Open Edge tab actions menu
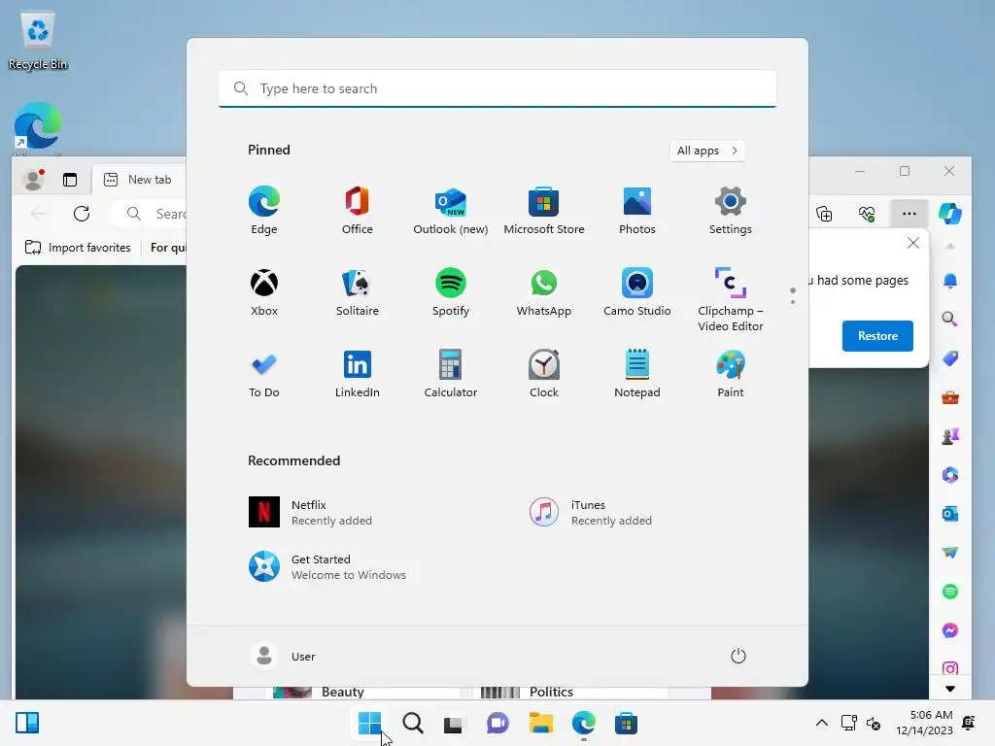The height and width of the screenshot is (746, 995). pyautogui.click(x=70, y=180)
